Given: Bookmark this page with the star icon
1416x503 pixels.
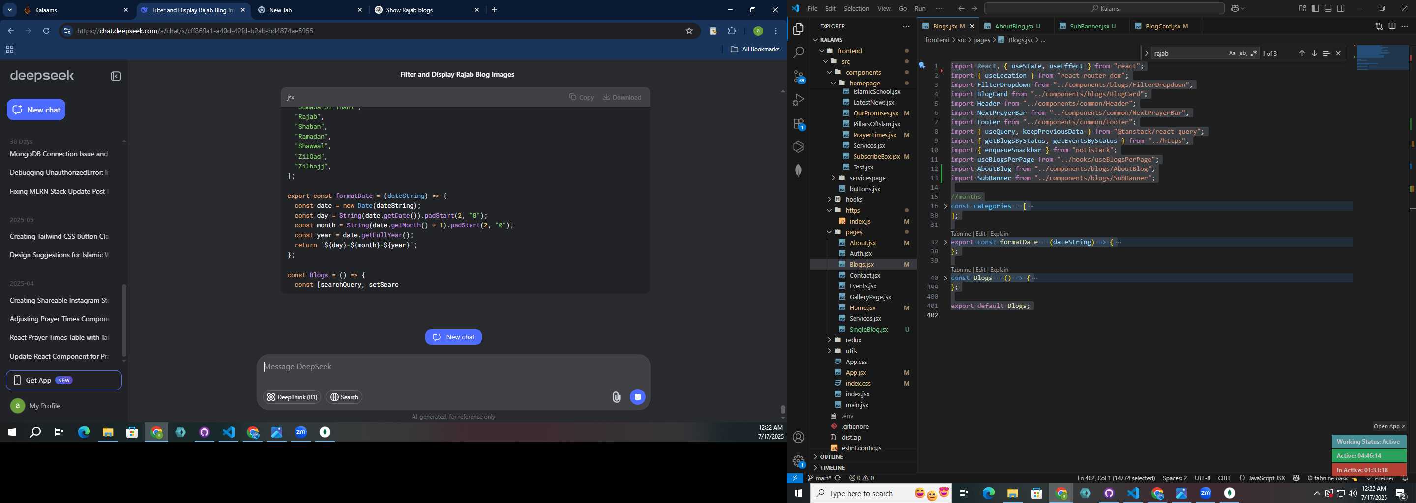Looking at the screenshot, I should click(689, 31).
